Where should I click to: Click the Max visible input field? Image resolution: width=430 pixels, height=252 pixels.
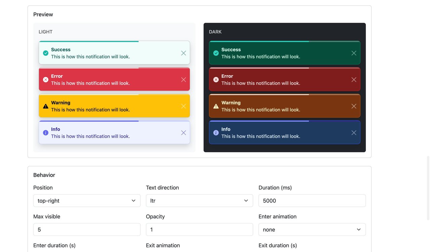pyautogui.click(x=87, y=229)
